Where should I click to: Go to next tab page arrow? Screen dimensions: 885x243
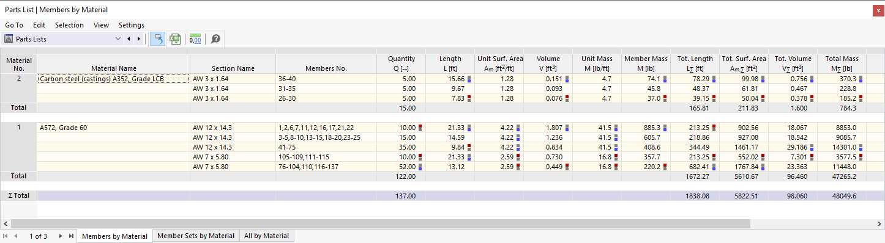click(61, 236)
